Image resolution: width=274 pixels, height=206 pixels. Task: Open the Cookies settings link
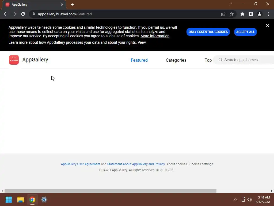tap(201, 164)
